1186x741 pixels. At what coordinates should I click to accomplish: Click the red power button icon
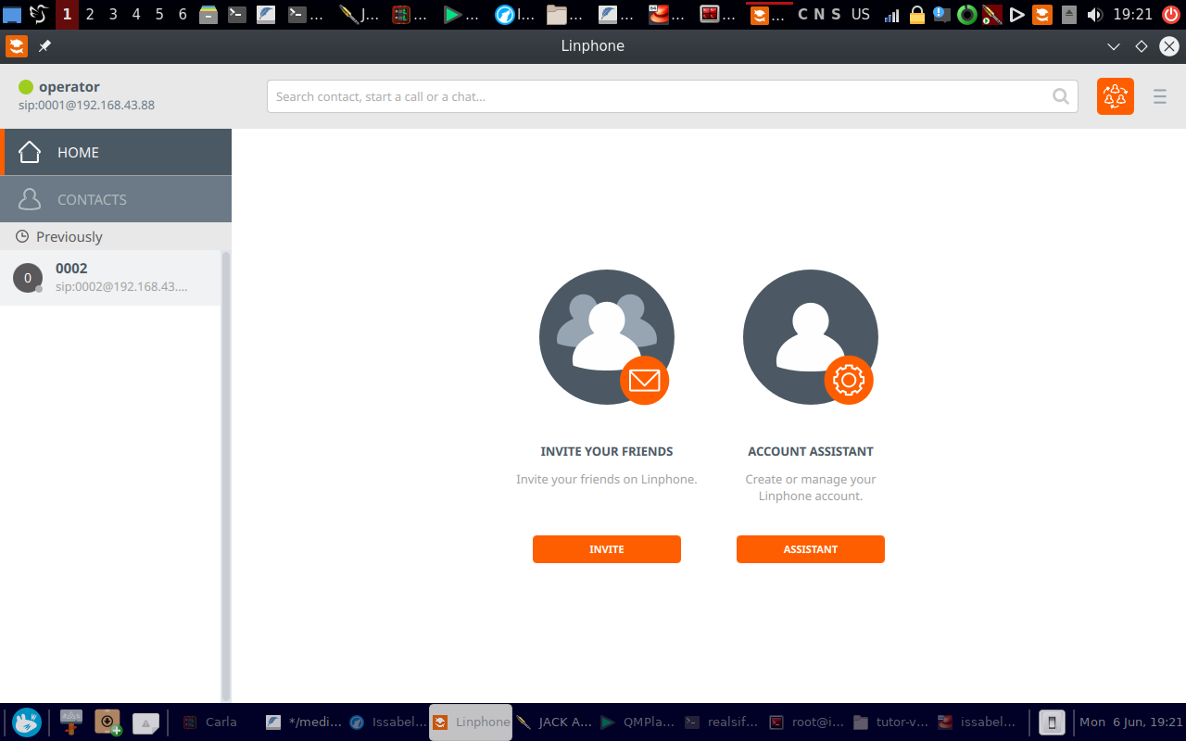(x=1172, y=14)
